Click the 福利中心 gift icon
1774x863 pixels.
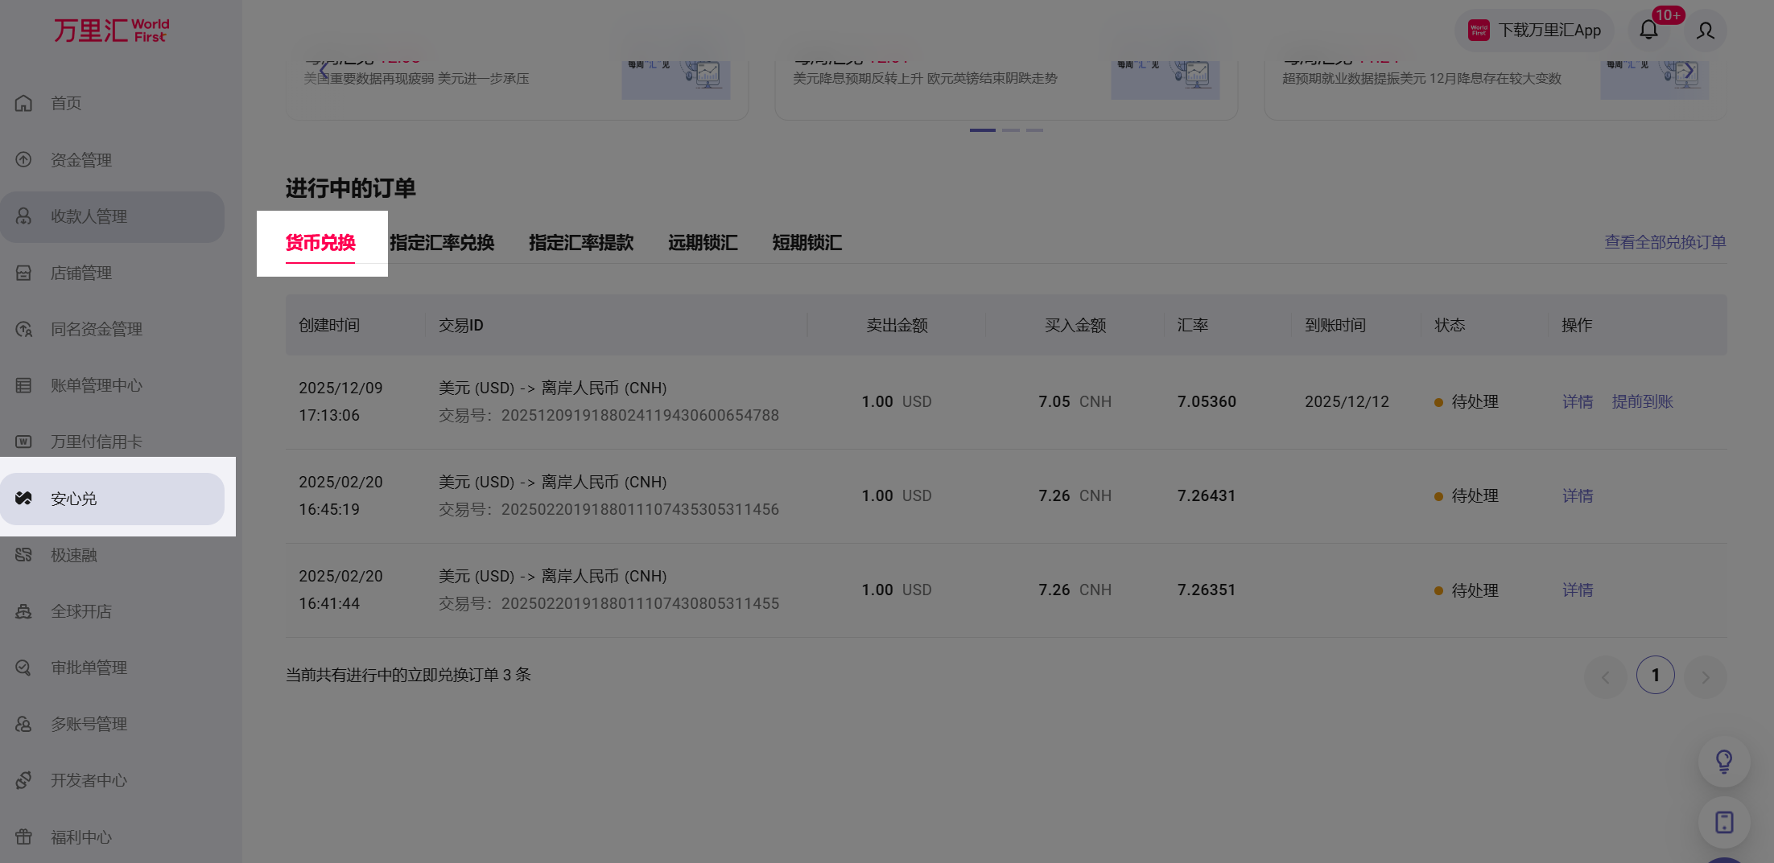pos(24,837)
